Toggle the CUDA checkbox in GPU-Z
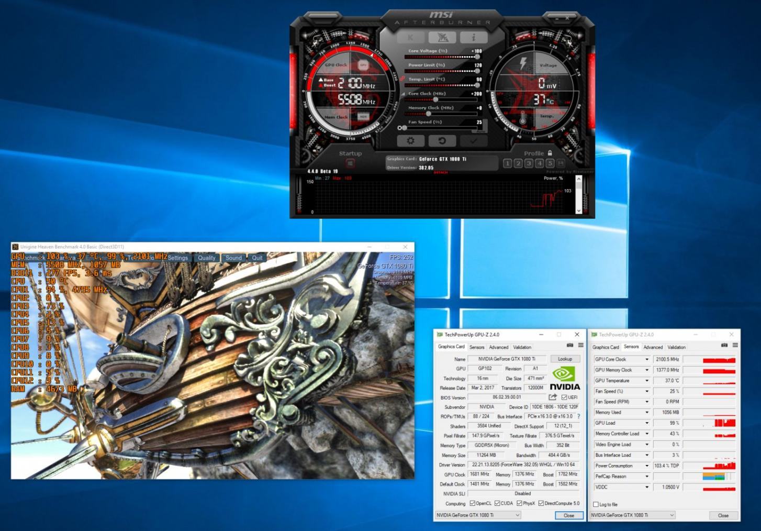Viewport: 761px width, 531px height. point(497,503)
